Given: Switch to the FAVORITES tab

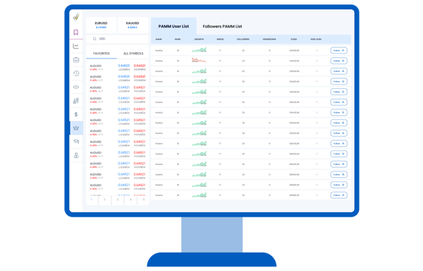Looking at the screenshot, I should tap(102, 54).
